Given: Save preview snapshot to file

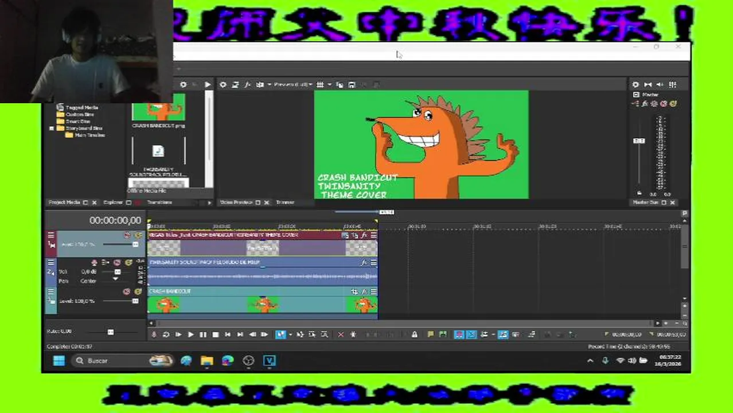Looking at the screenshot, I should pyautogui.click(x=352, y=84).
